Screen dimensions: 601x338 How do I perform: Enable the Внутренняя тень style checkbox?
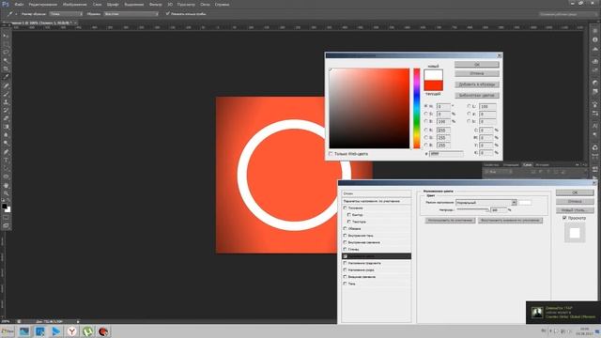point(345,236)
